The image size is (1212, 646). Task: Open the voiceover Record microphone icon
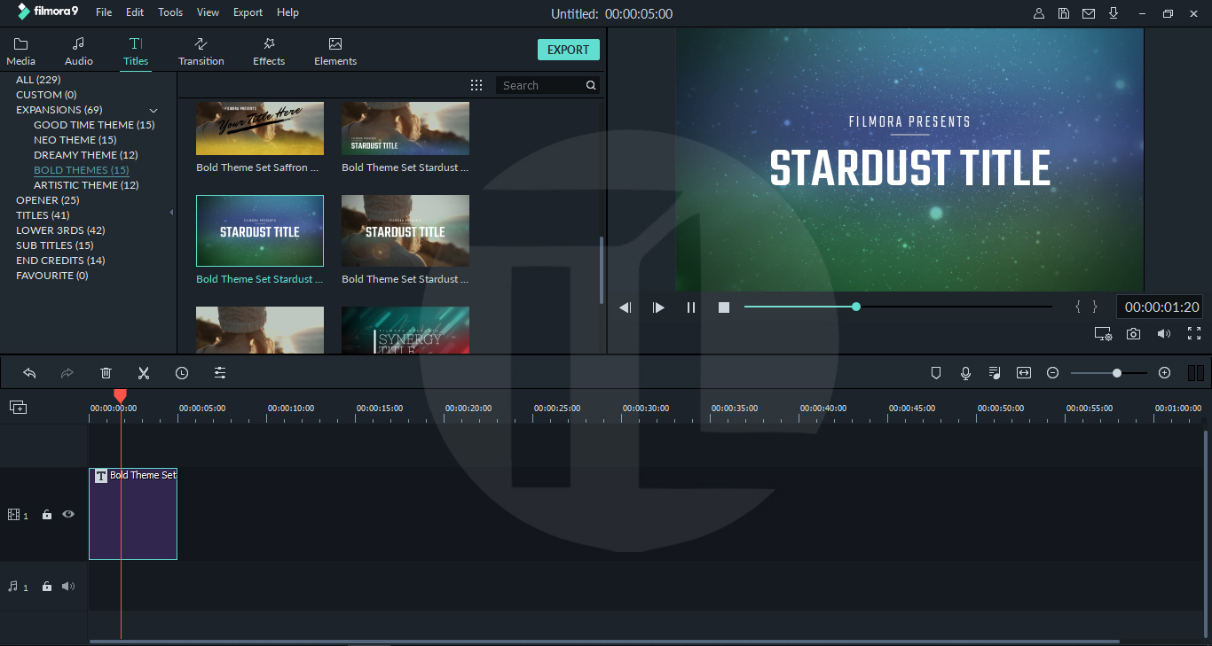click(965, 372)
